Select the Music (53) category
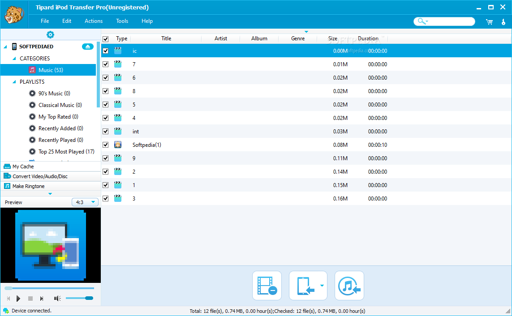Viewport: 512px width, 316px height. click(x=48, y=70)
